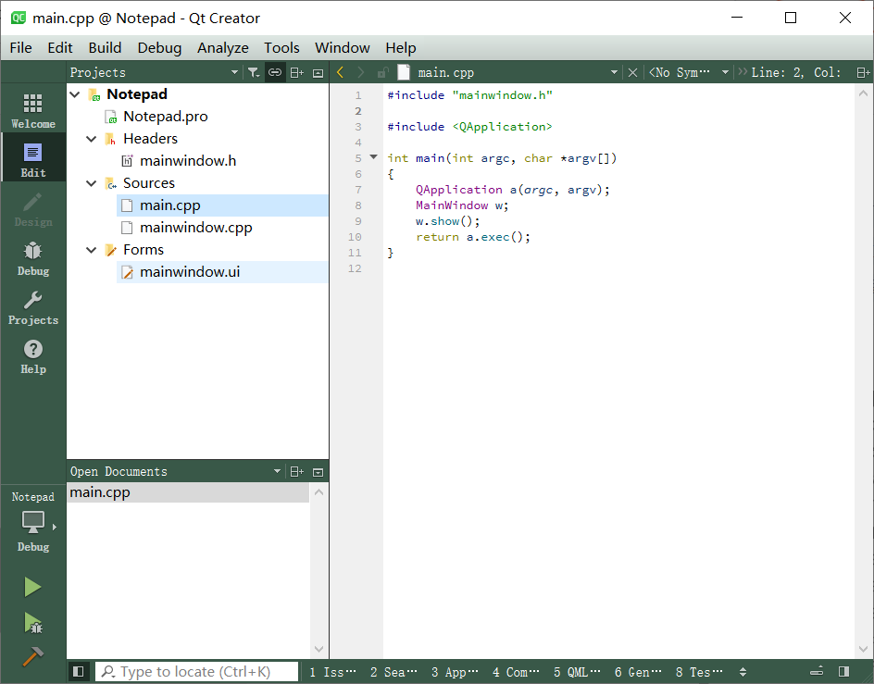Open the Edit menu
Viewport: 874px width, 684px height.
pyautogui.click(x=59, y=48)
